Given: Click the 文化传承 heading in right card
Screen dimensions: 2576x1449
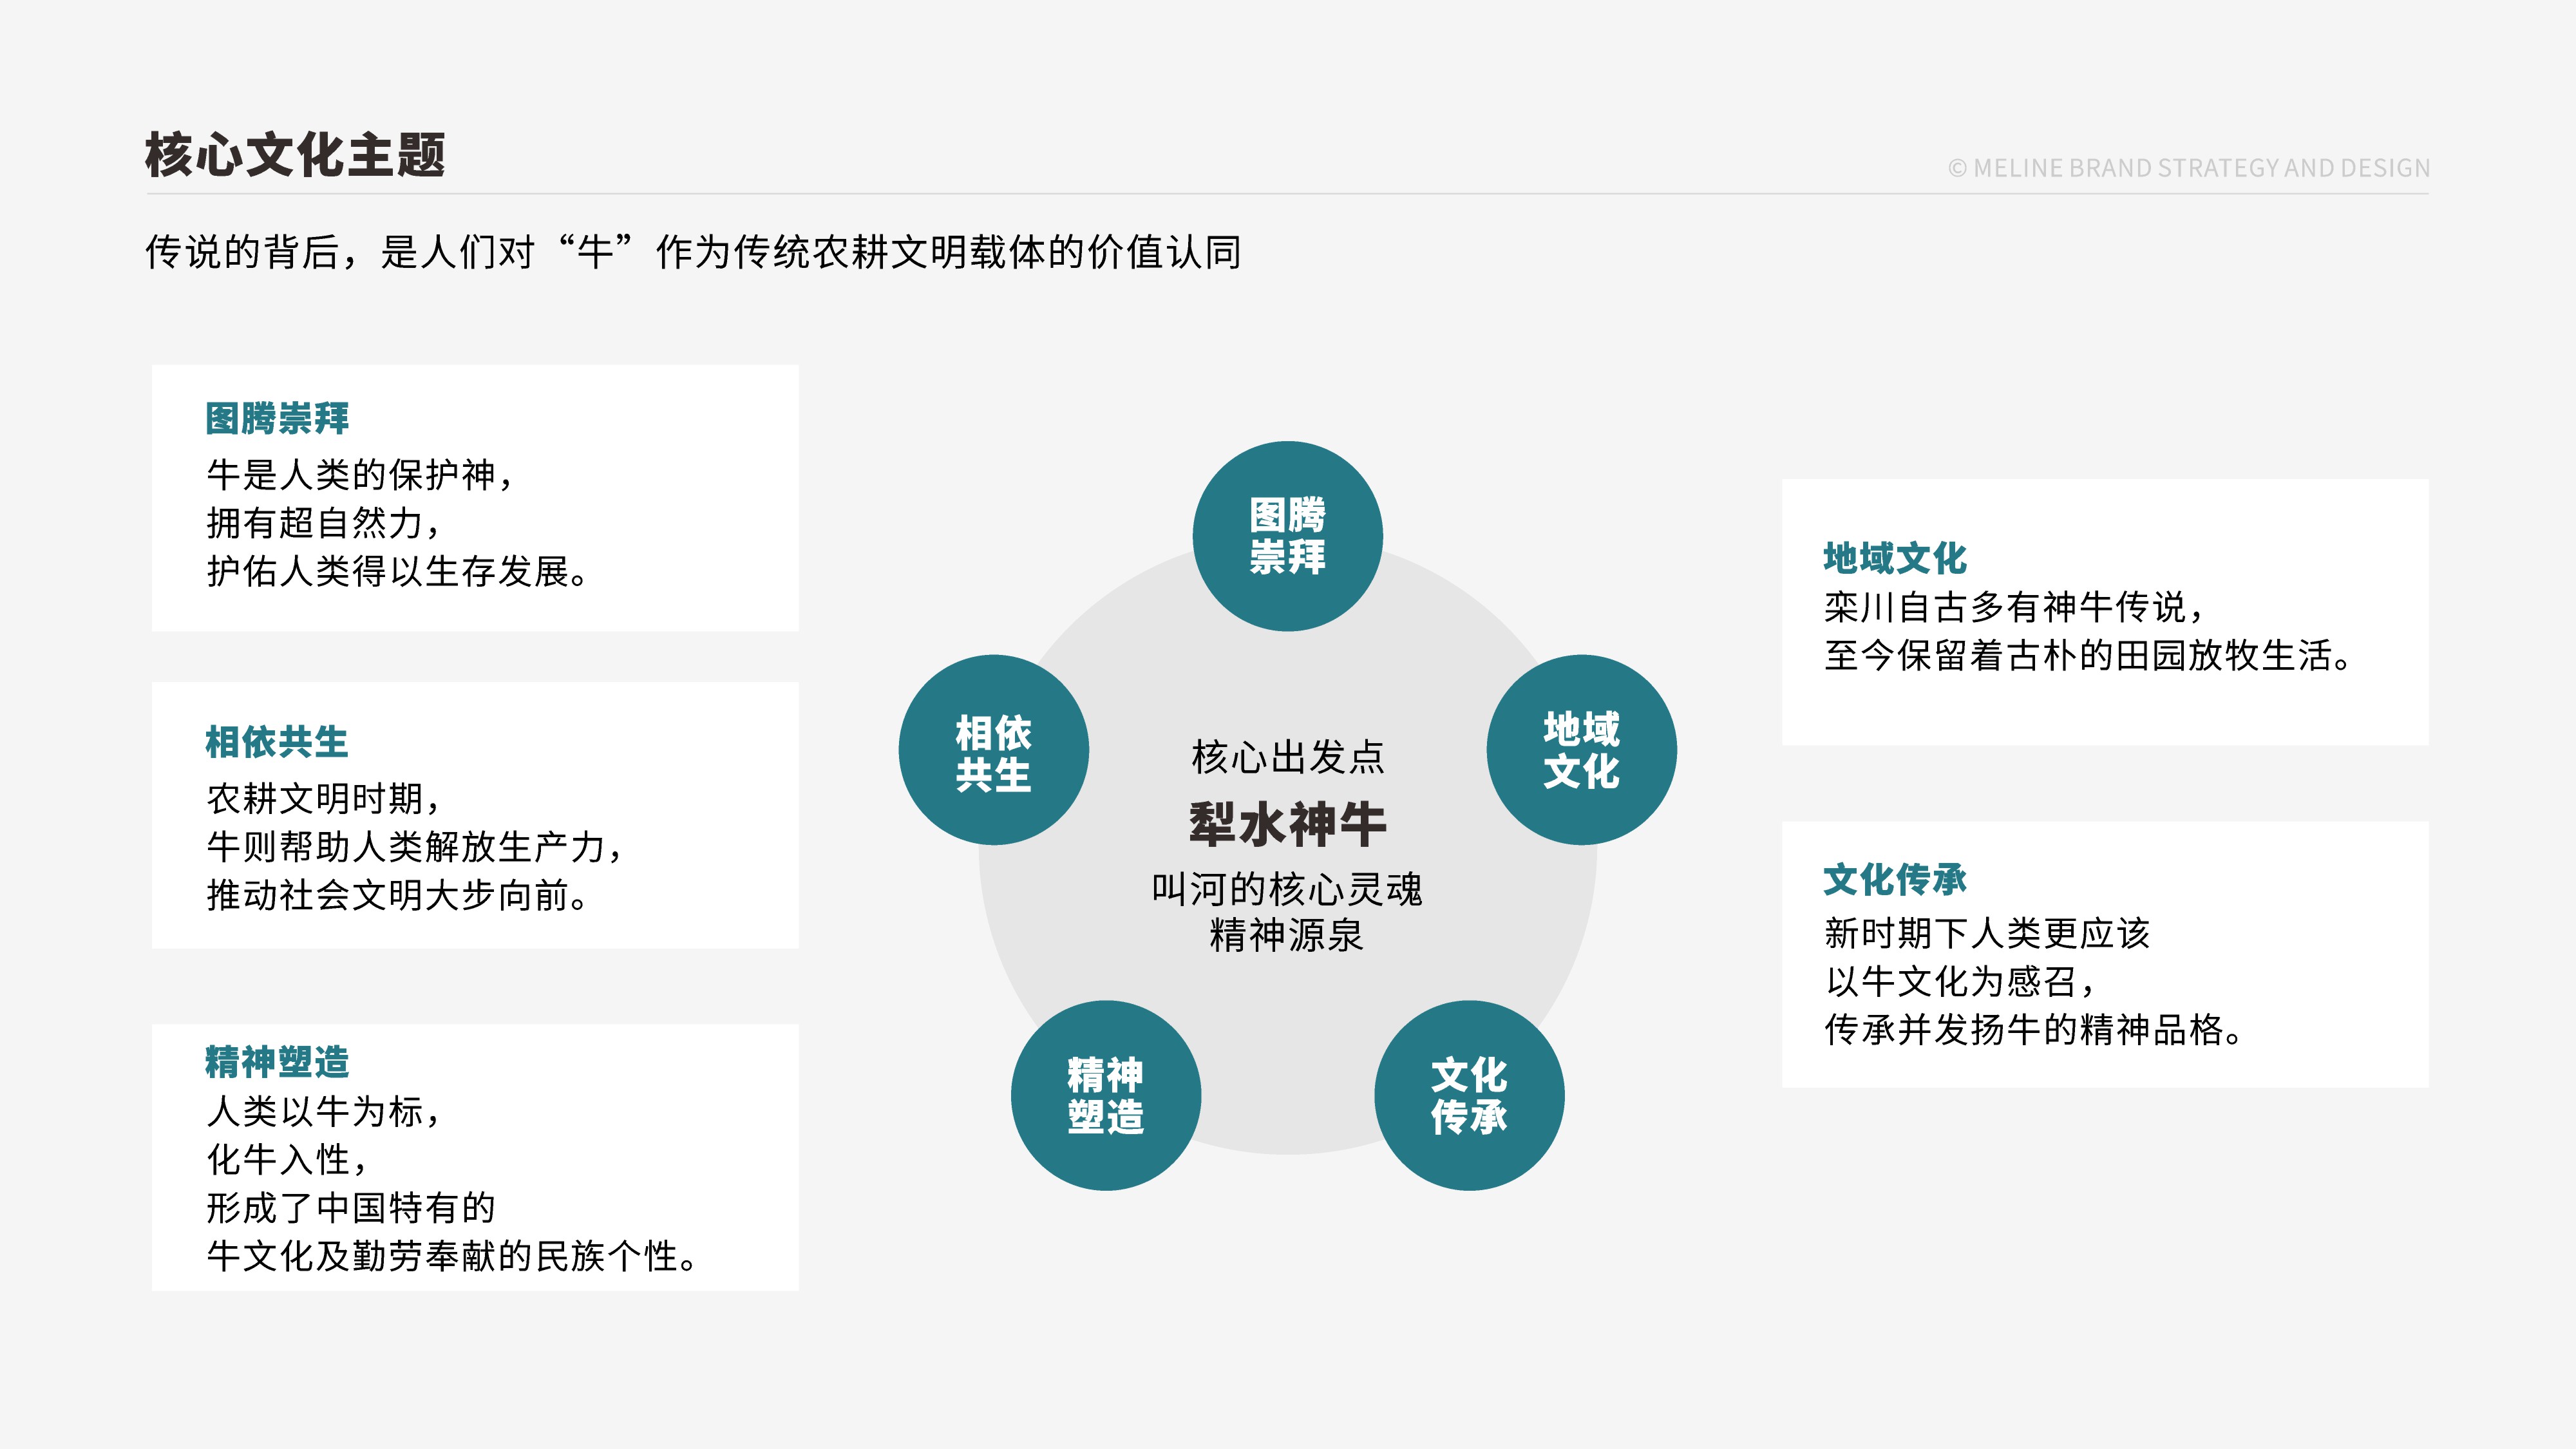Looking at the screenshot, I should pyautogui.click(x=1895, y=880).
